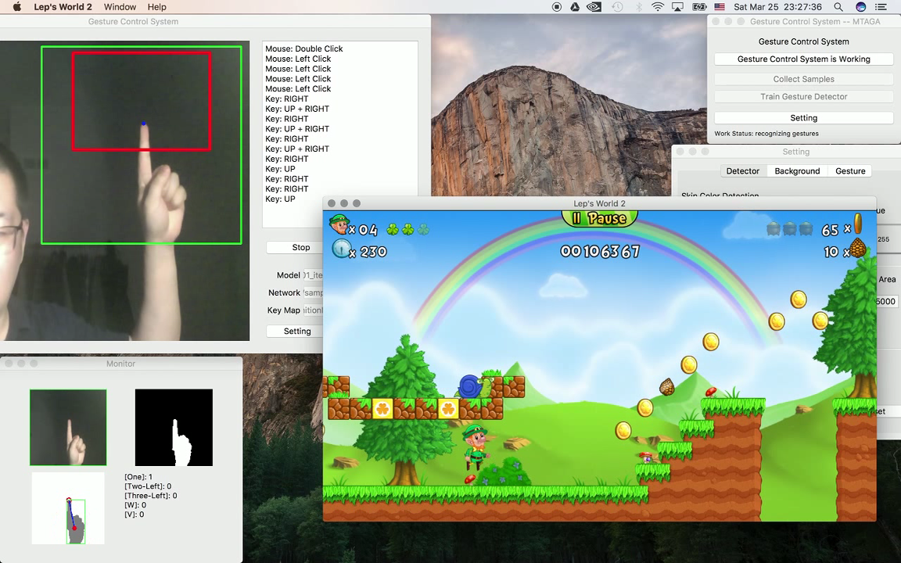The height and width of the screenshot is (563, 901).
Task: Open Time Machine menu bar icon
Action: point(617,7)
